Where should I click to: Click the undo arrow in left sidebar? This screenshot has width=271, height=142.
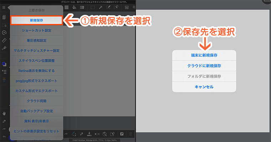pyautogui.click(x=4, y=137)
